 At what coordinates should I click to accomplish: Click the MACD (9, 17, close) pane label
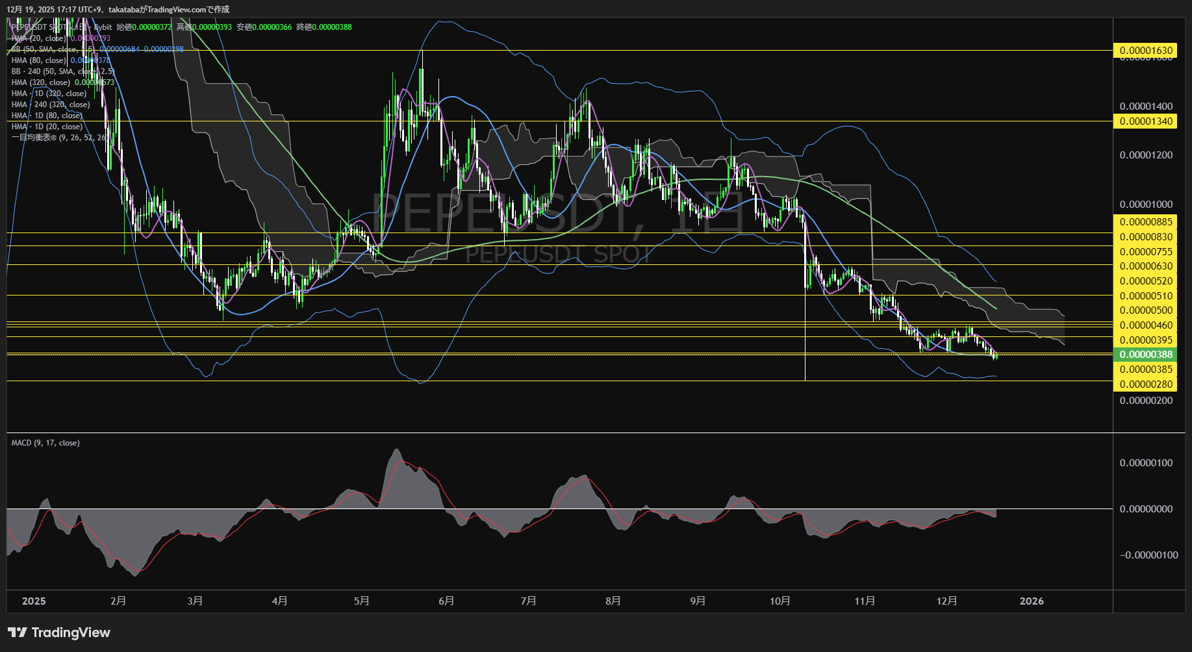(x=45, y=443)
